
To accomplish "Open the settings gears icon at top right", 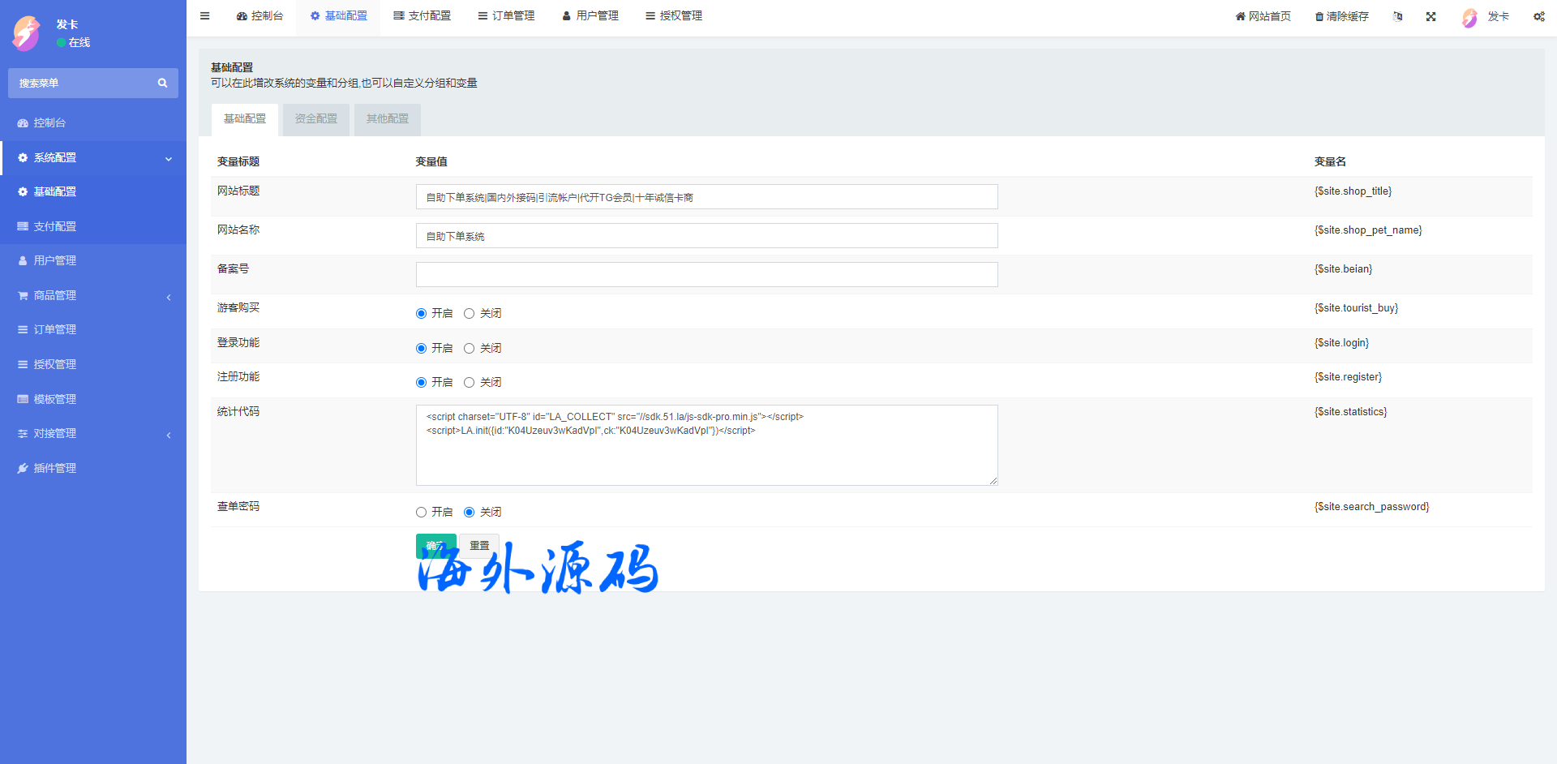I will point(1538,16).
